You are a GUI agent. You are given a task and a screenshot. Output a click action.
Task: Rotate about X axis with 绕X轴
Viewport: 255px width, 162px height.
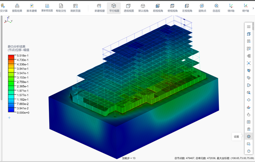pyautogui.click(x=231, y=7)
